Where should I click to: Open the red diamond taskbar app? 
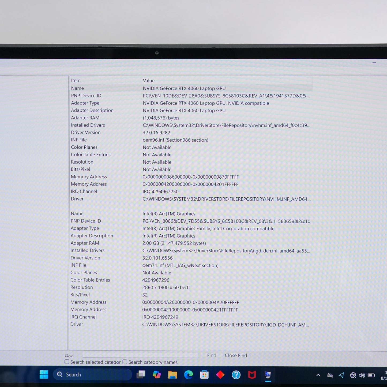pyautogui.click(x=220, y=375)
